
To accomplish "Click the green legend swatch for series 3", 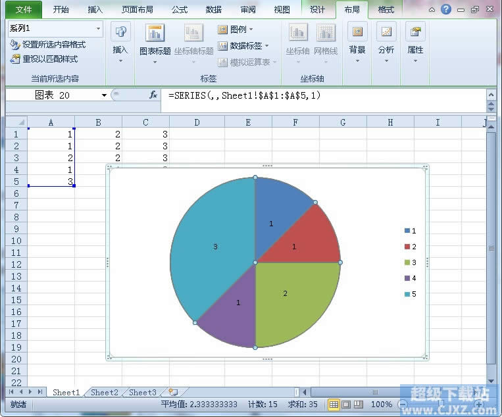I will [407, 262].
